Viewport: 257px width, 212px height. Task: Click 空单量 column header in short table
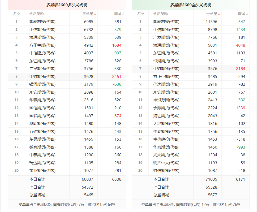pyautogui.click(x=212, y=14)
